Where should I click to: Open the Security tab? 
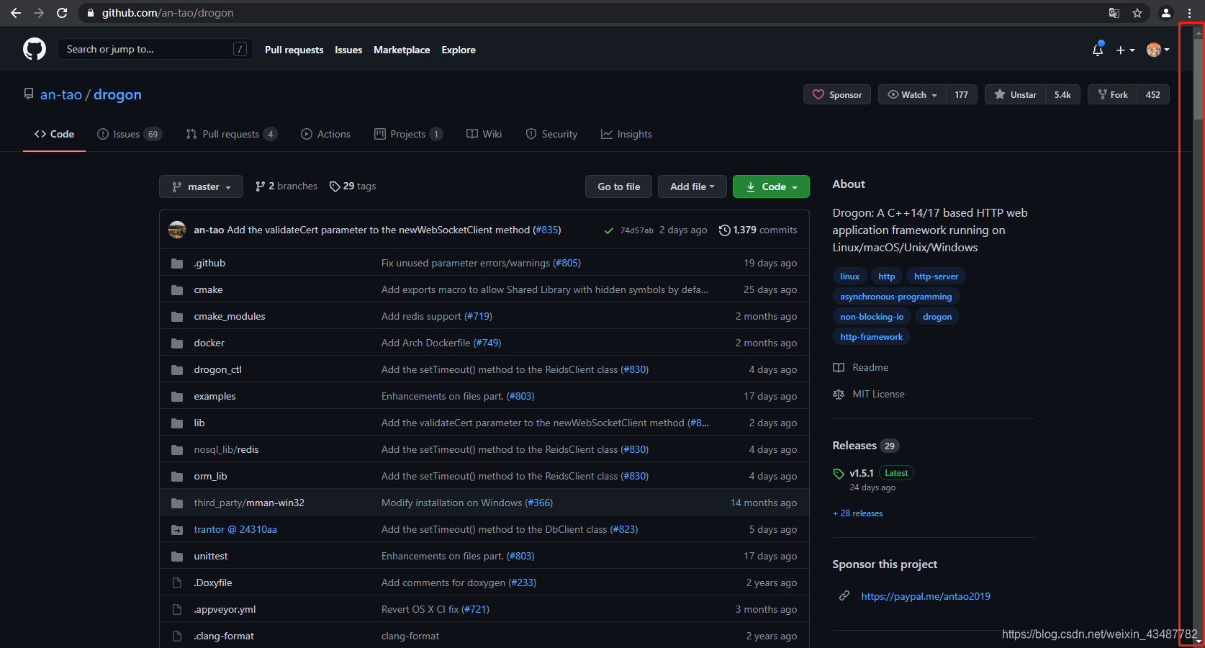[x=551, y=134]
